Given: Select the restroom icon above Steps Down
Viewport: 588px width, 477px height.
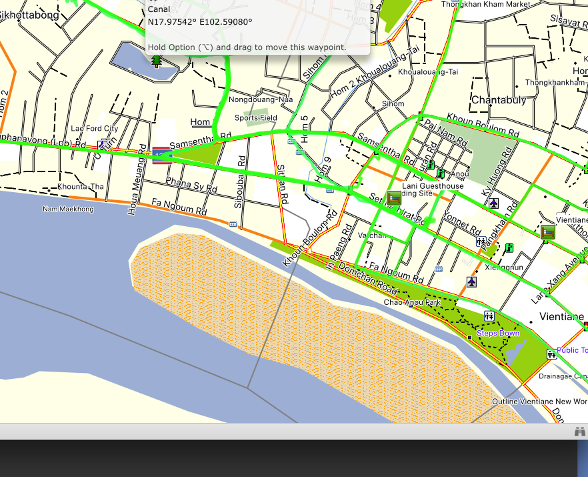Looking at the screenshot, I should tap(489, 316).
